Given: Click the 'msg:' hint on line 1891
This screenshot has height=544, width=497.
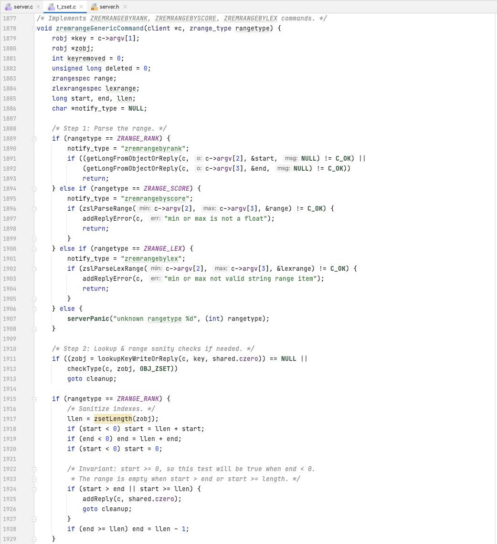Looking at the screenshot, I should click(x=291, y=159).
